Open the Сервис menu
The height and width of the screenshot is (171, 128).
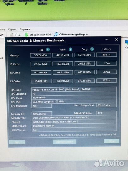pyautogui.click(x=12, y=29)
